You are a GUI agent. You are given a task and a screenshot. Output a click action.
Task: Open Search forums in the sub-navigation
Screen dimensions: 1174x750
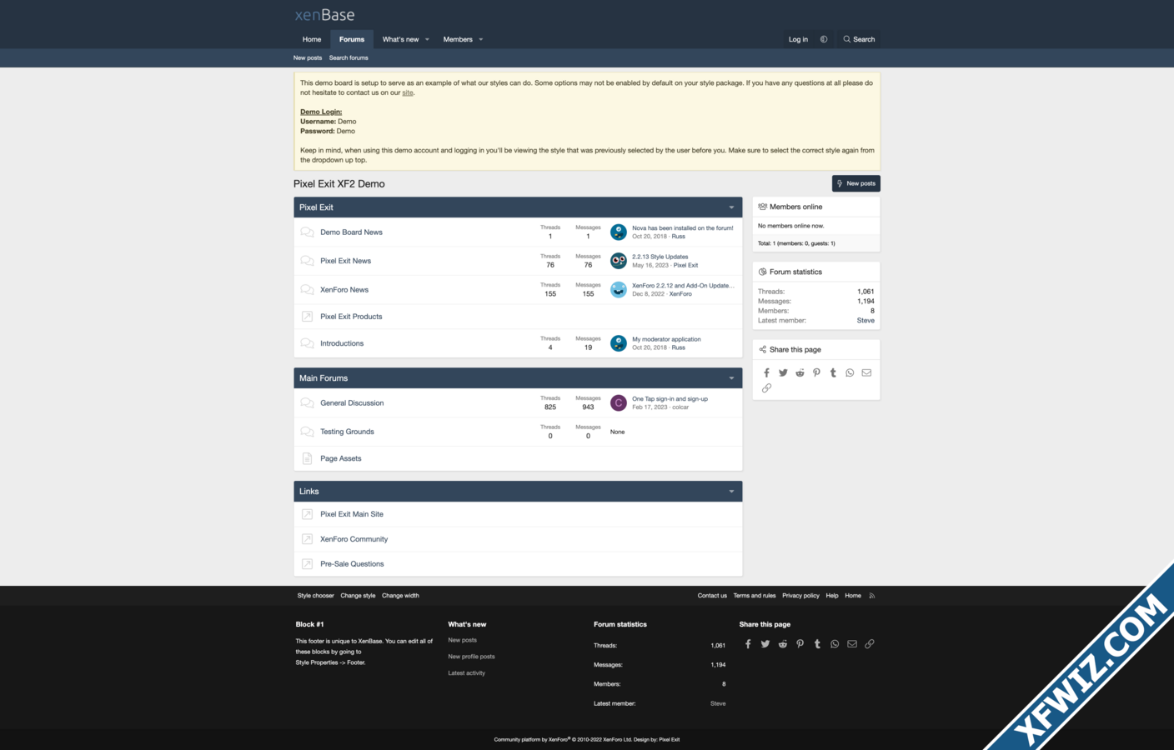tap(349, 57)
